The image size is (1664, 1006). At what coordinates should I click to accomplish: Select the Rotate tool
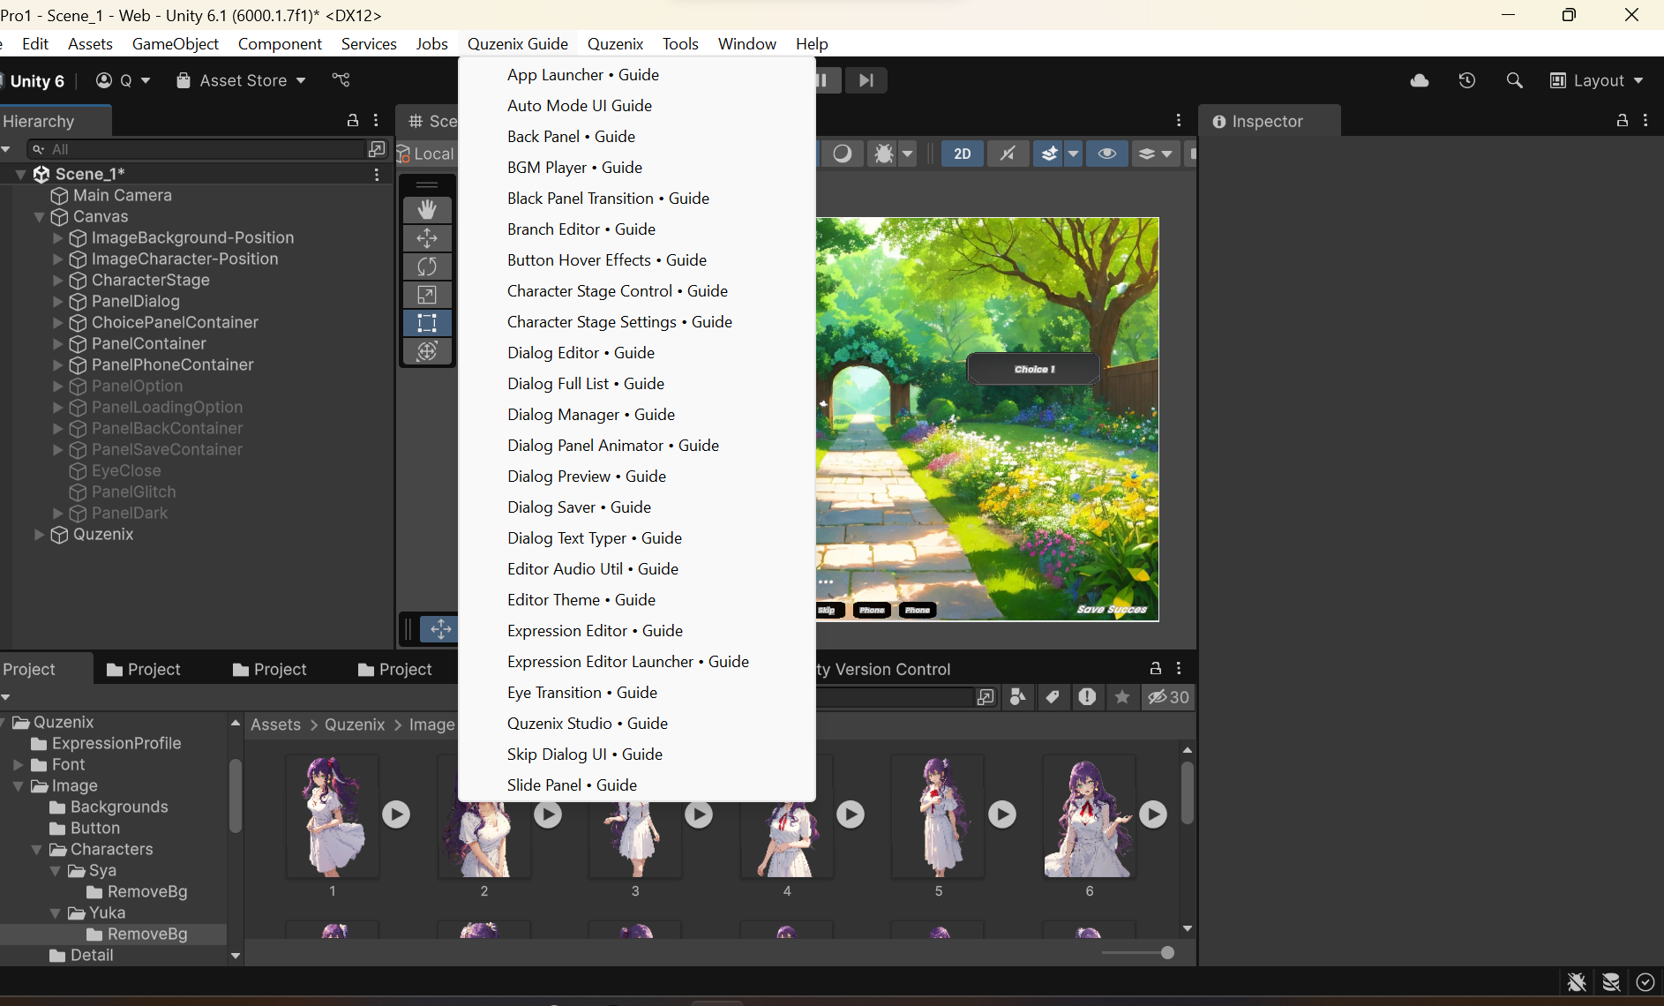coord(427,267)
